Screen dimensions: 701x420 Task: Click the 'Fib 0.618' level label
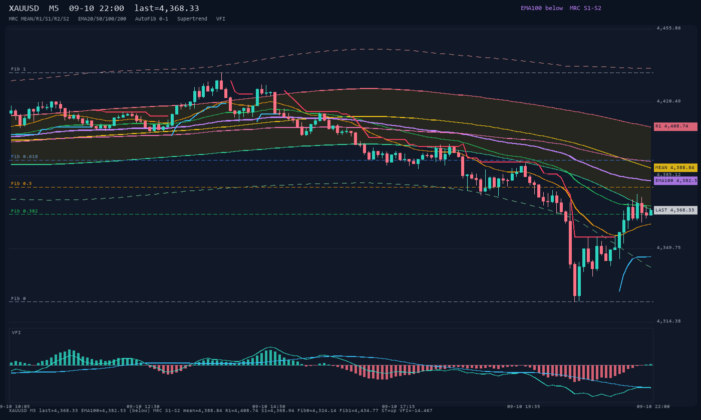(x=25, y=156)
